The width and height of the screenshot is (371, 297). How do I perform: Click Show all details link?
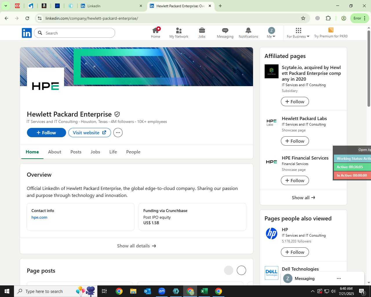click(137, 246)
